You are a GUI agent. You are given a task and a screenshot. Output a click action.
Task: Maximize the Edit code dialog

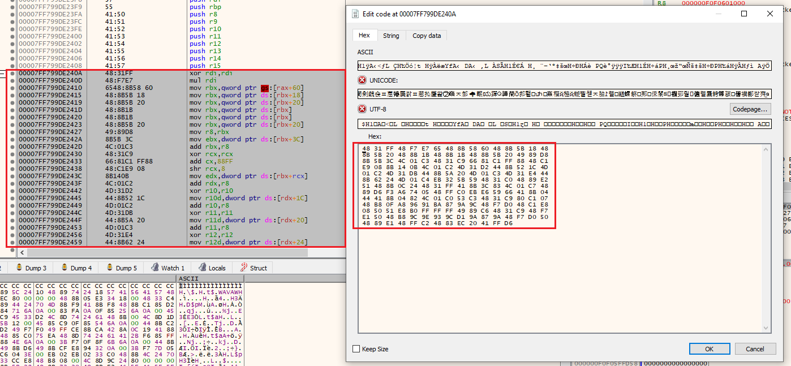[744, 14]
